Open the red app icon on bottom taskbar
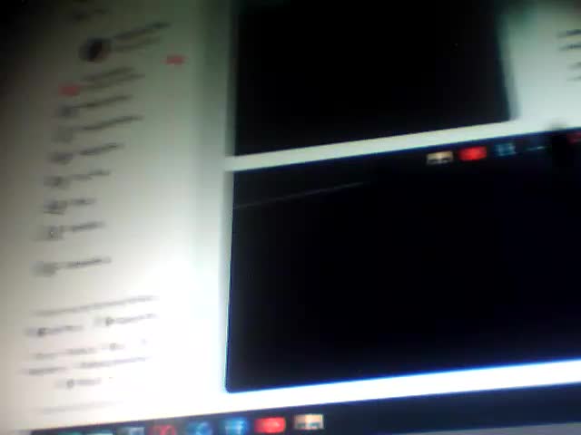 click(270, 424)
